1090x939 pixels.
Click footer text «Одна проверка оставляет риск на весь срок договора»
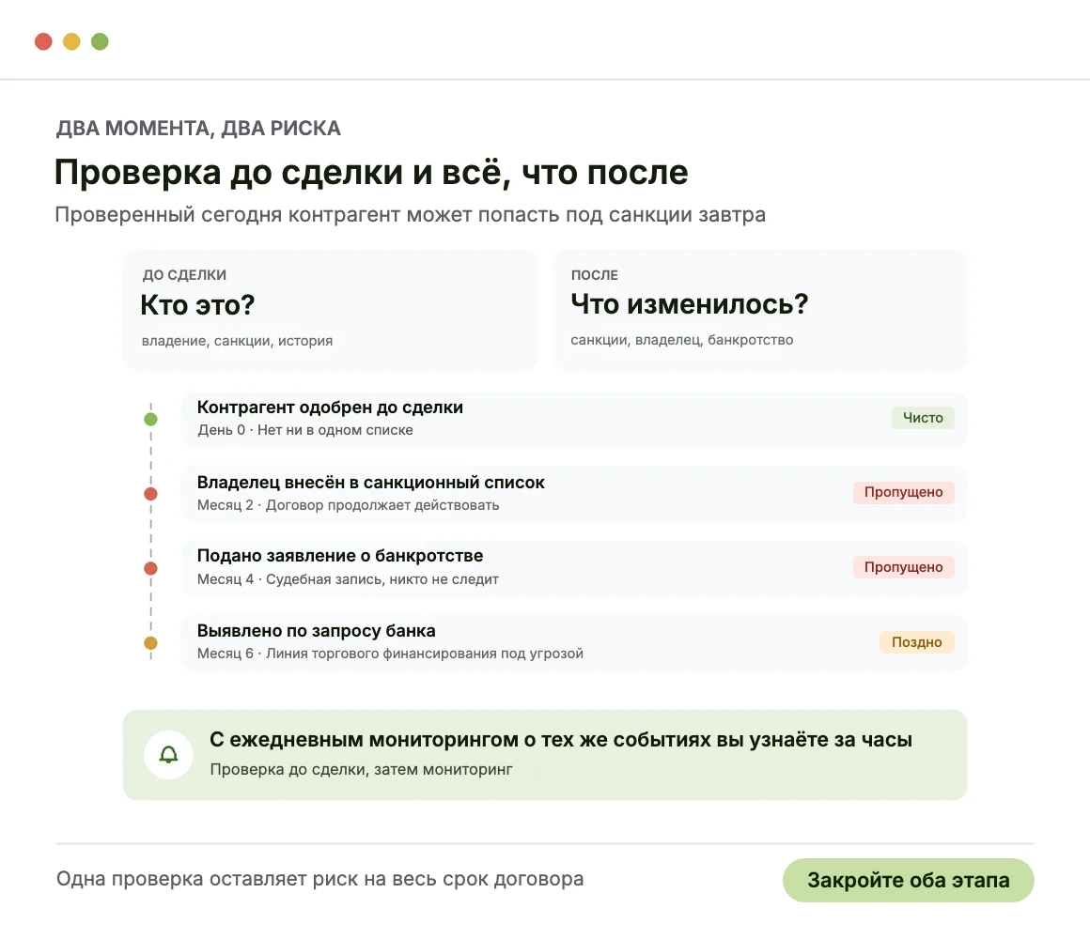pyautogui.click(x=319, y=879)
